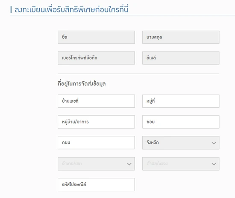235x198 pixels.
Task: Expand the อำเภอ/เขต district combo box
Action: tap(96, 164)
